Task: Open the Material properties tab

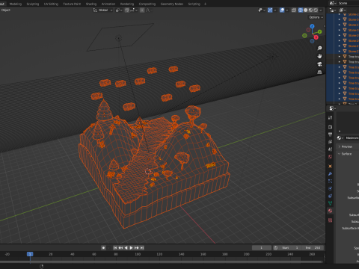Action: coord(330,211)
